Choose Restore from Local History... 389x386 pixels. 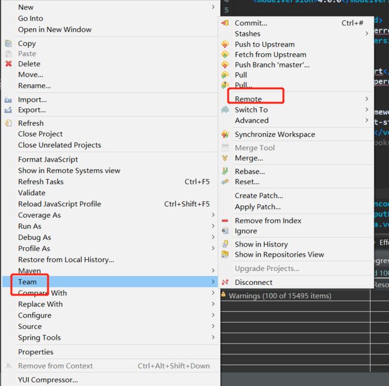tap(66, 260)
